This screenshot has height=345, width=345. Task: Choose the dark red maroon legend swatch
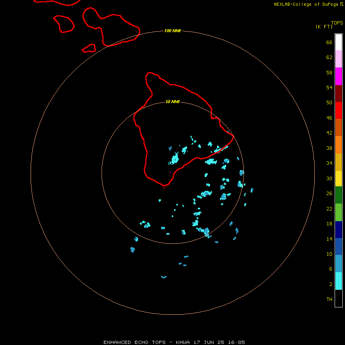coord(338,94)
